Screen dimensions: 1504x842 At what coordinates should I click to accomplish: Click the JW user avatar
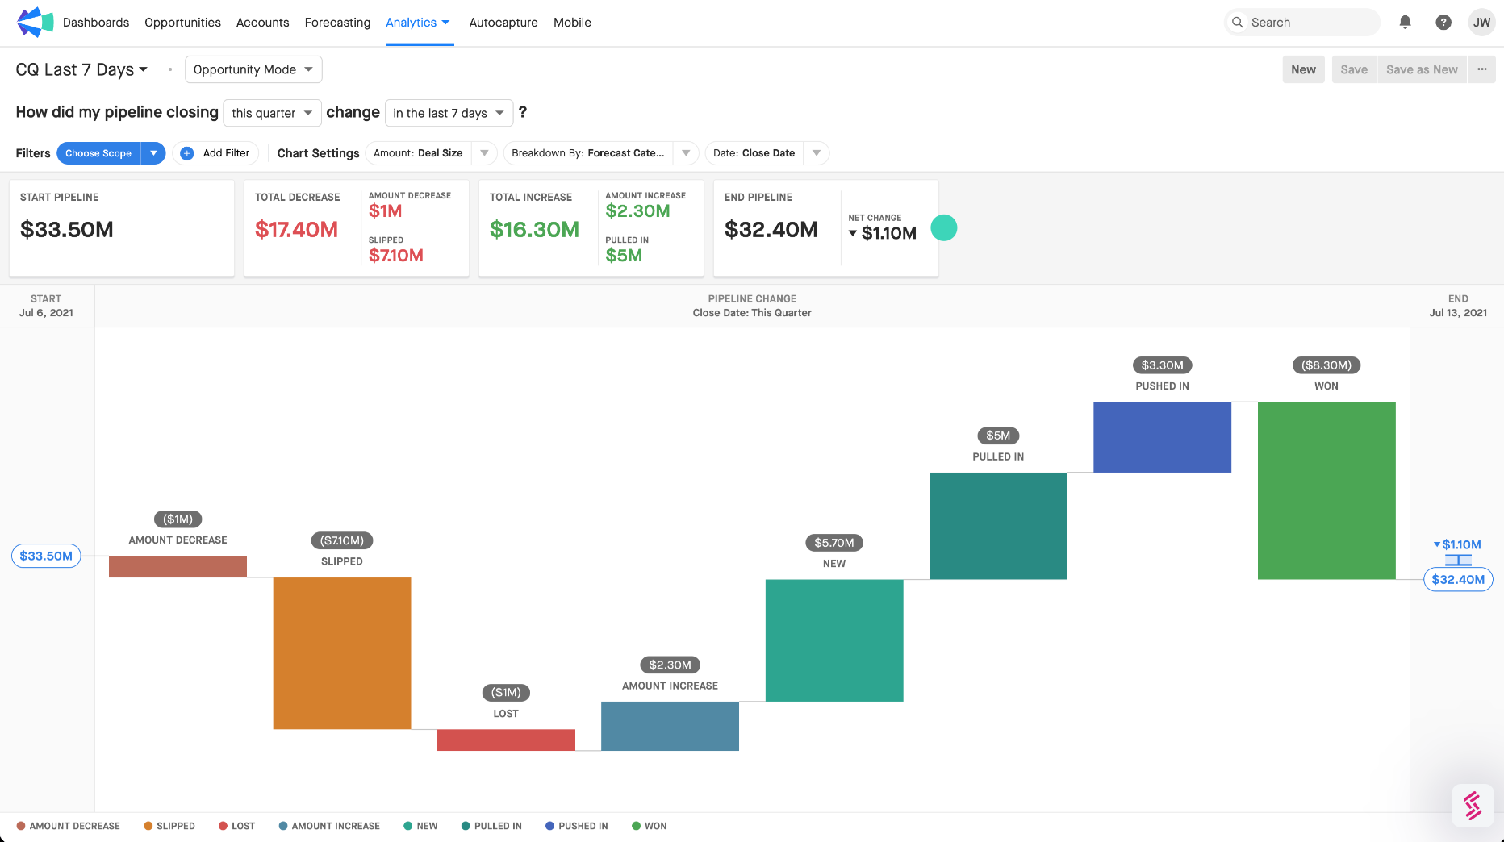pyautogui.click(x=1481, y=23)
